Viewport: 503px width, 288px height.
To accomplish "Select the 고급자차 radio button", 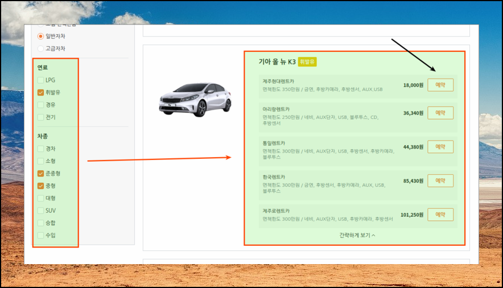I will click(x=40, y=48).
